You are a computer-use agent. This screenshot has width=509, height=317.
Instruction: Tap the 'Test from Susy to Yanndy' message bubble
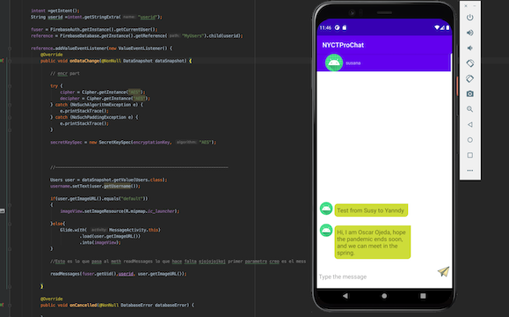pos(371,210)
